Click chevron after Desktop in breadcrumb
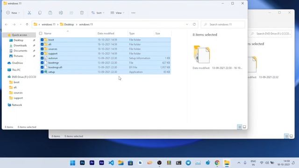 point(77,24)
